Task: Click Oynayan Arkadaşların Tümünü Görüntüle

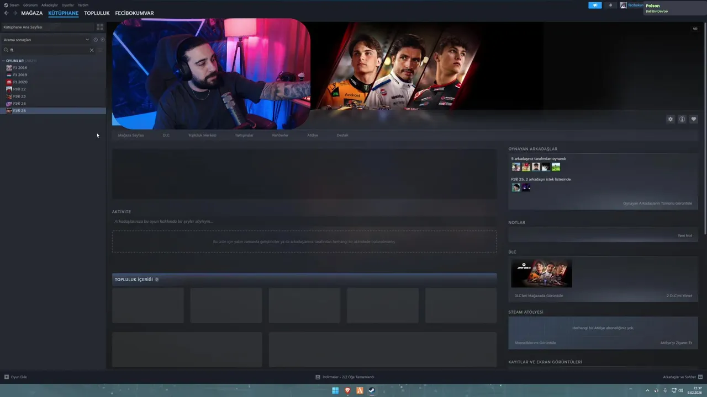Action: tap(657, 203)
